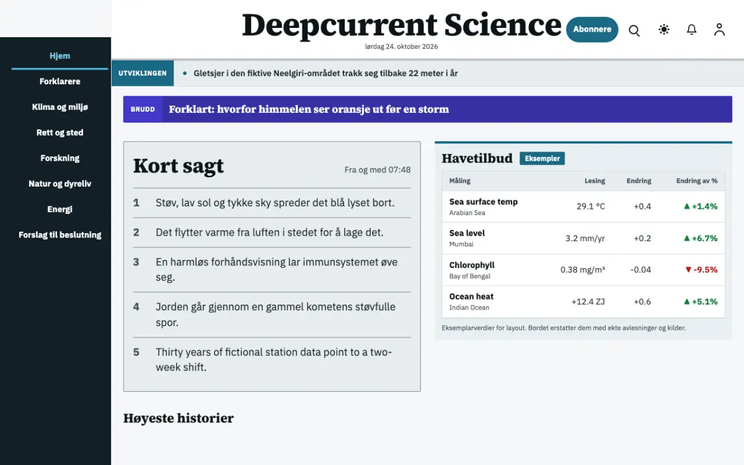The height and width of the screenshot is (465, 744).
Task: Select Hjem in the sidebar
Action: (x=60, y=56)
